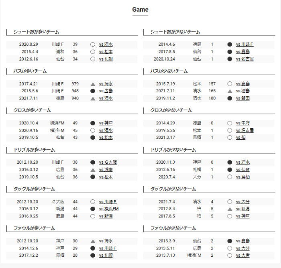281x268 pixels.
Task: Open the vs 島栖 match link for 大分
Action: (x=243, y=177)
